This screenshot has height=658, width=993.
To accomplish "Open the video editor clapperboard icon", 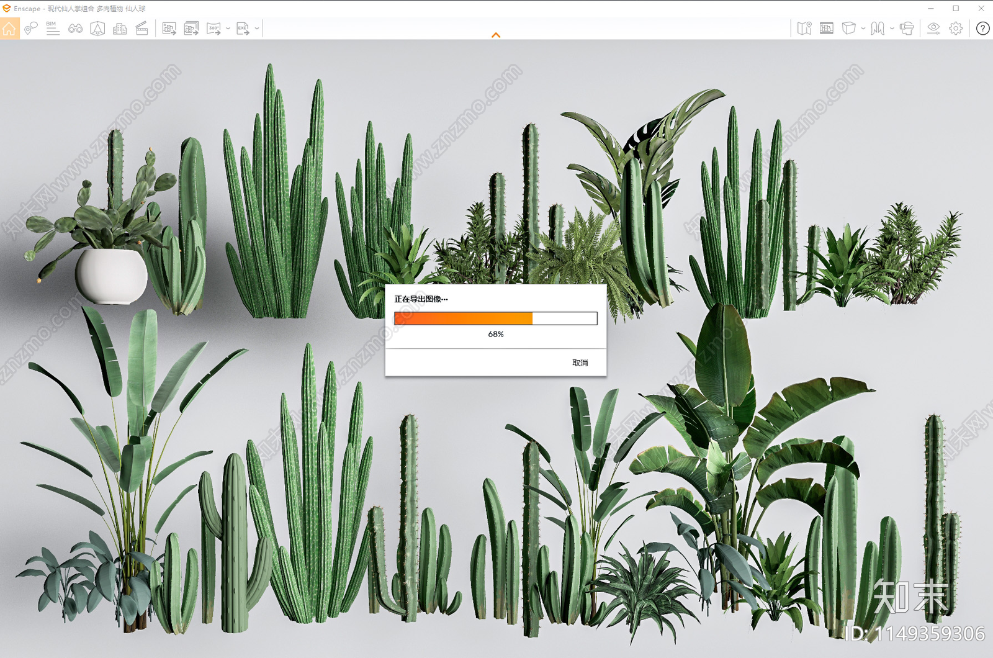I will [x=142, y=29].
